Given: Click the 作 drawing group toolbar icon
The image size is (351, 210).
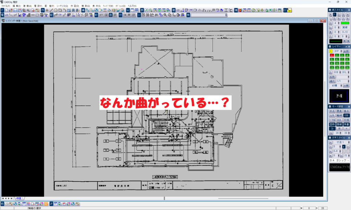Looking at the screenshot, I should coord(43,10).
